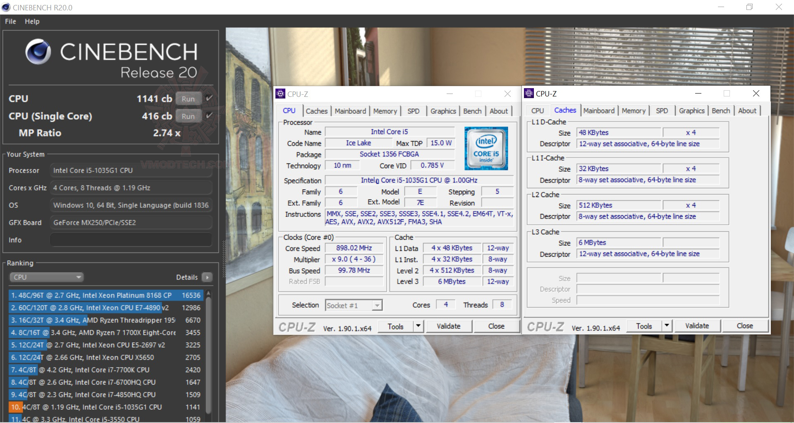The height and width of the screenshot is (423, 794).
Task: Click the right CPU-Z window title icon
Action: [529, 94]
